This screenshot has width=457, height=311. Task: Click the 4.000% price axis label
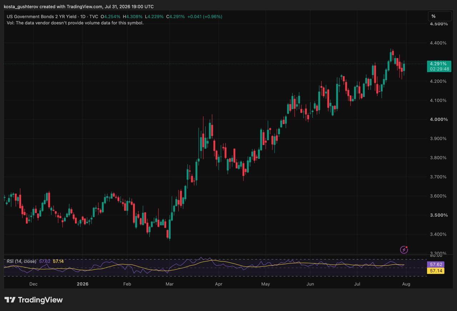[439, 119]
